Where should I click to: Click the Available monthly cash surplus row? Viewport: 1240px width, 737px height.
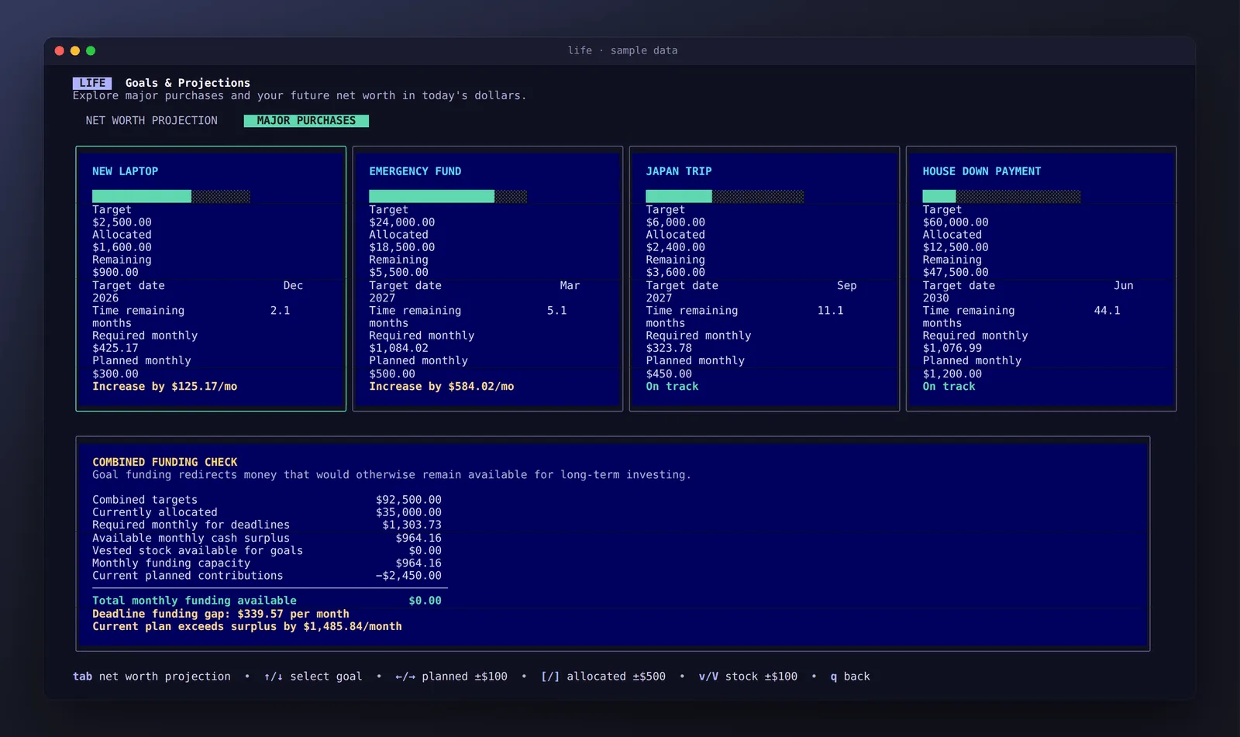pos(267,539)
